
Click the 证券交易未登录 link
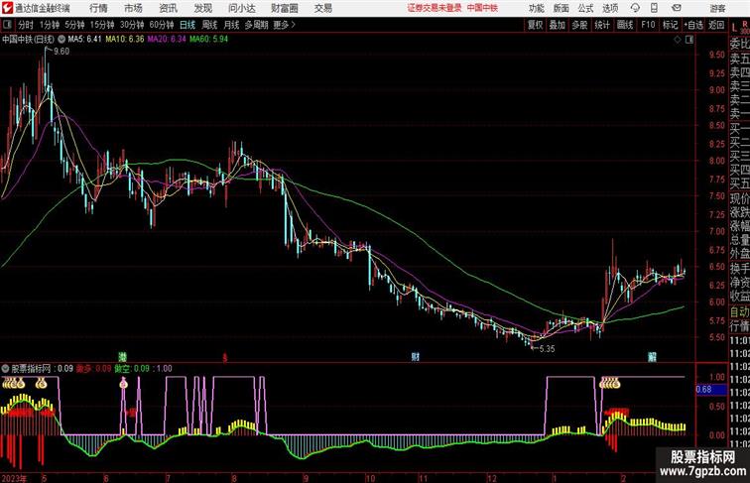click(x=434, y=8)
